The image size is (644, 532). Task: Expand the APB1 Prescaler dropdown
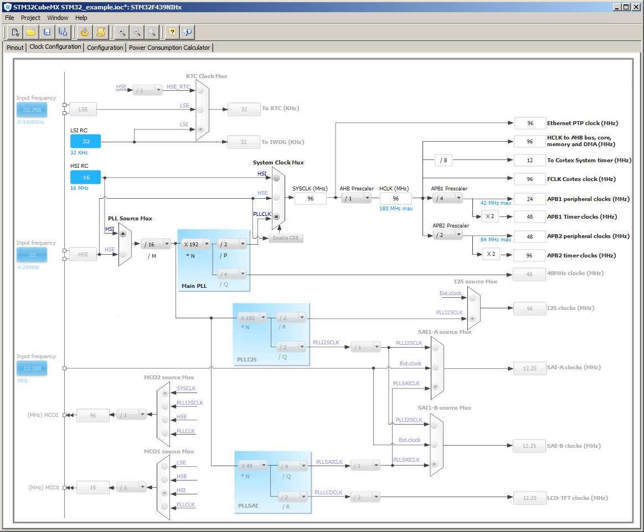point(457,198)
